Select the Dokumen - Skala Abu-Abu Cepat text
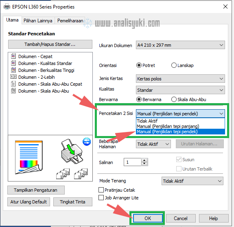The width and height of the screenshot is (234, 227). pos(50,84)
